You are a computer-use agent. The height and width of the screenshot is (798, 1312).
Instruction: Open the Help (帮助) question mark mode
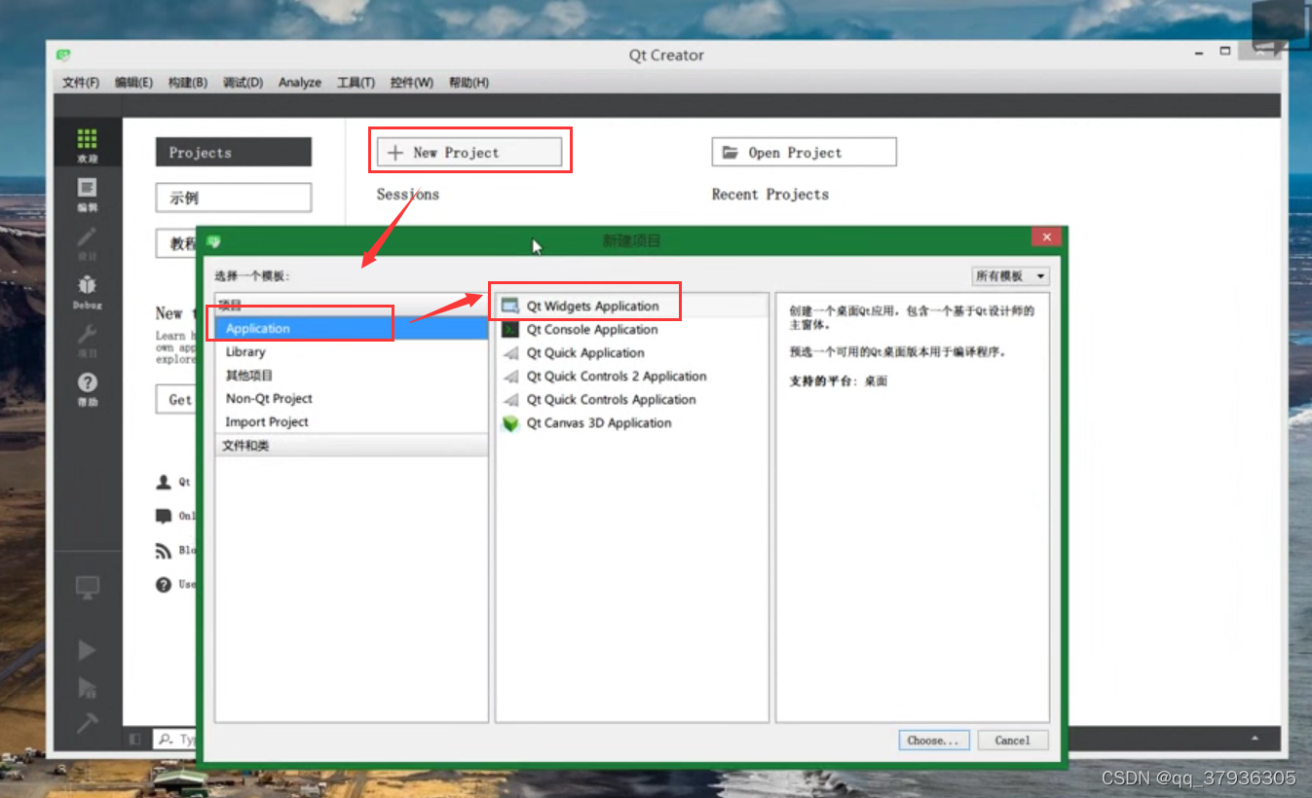point(87,389)
